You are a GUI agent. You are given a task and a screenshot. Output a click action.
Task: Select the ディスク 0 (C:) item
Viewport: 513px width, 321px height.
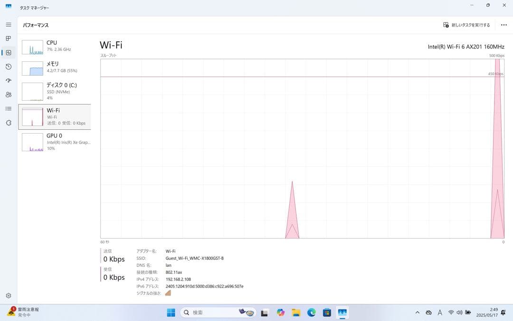tap(55, 91)
